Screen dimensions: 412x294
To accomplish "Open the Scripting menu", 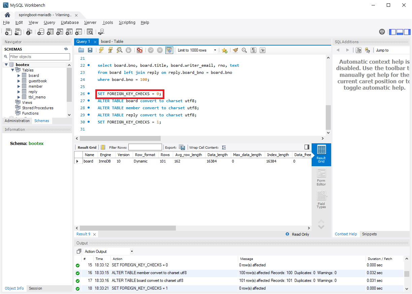I will coord(127,23).
